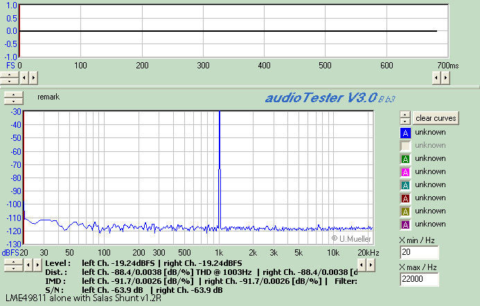This screenshot has height=306, width=480.
Task: Toggle the empty greyed-out curve slot
Action: (405, 146)
